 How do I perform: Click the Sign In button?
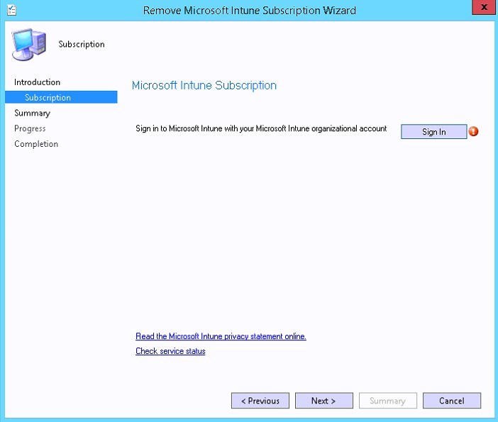[433, 131]
